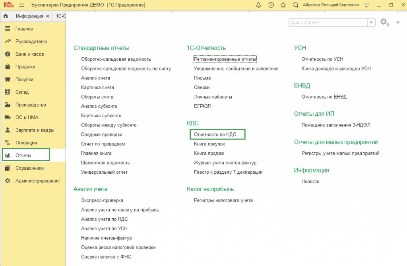407x266 pixels.
Task: Open Сверка налогов с ФНС
Action: pos(106,257)
